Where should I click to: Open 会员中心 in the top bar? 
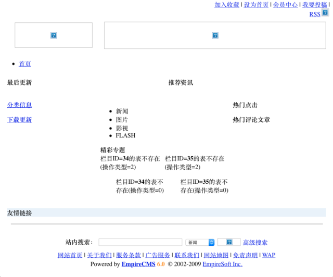tap(285, 5)
